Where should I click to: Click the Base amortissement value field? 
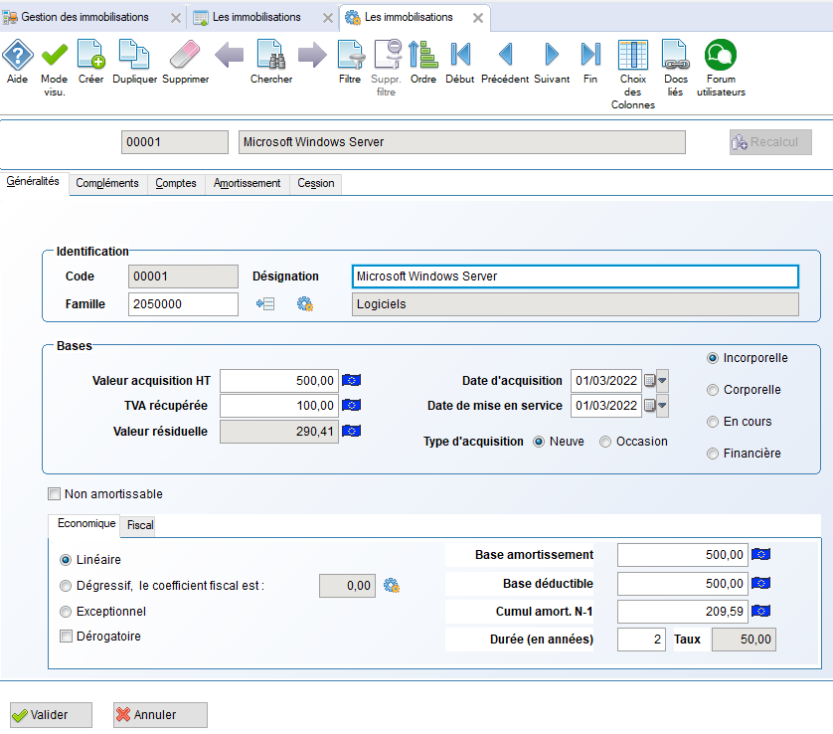[x=683, y=555]
